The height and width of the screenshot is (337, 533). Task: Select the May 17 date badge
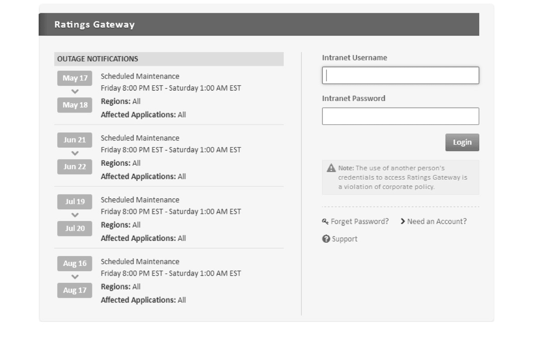pyautogui.click(x=75, y=78)
